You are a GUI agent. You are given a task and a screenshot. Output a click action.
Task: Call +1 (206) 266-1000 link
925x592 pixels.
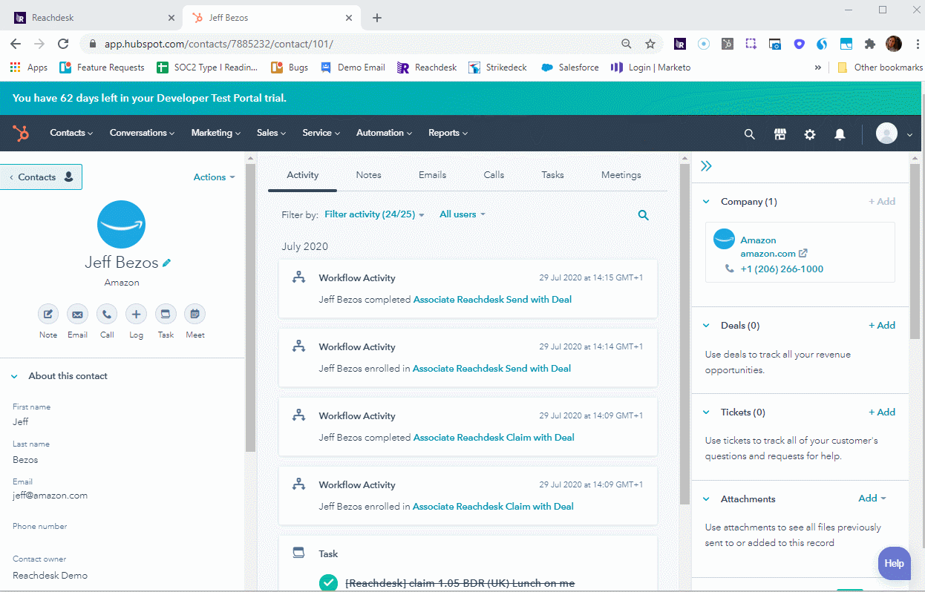pos(782,269)
